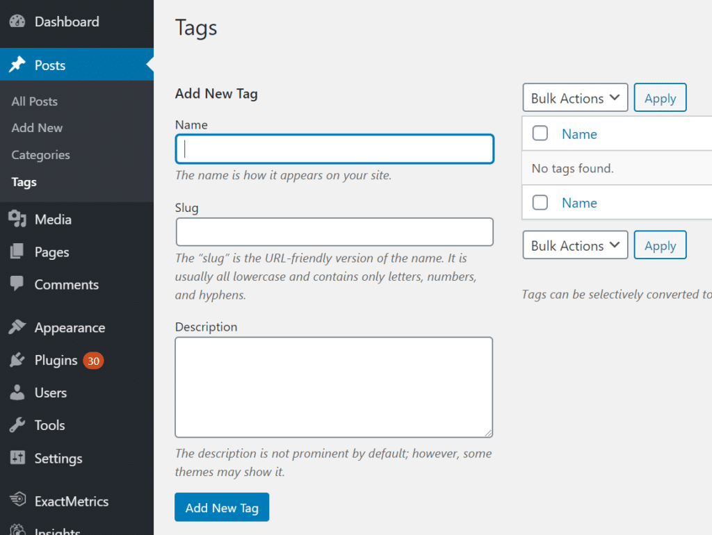Click the ExactMetrics sidebar icon
The width and height of the screenshot is (712, 535).
(17, 500)
